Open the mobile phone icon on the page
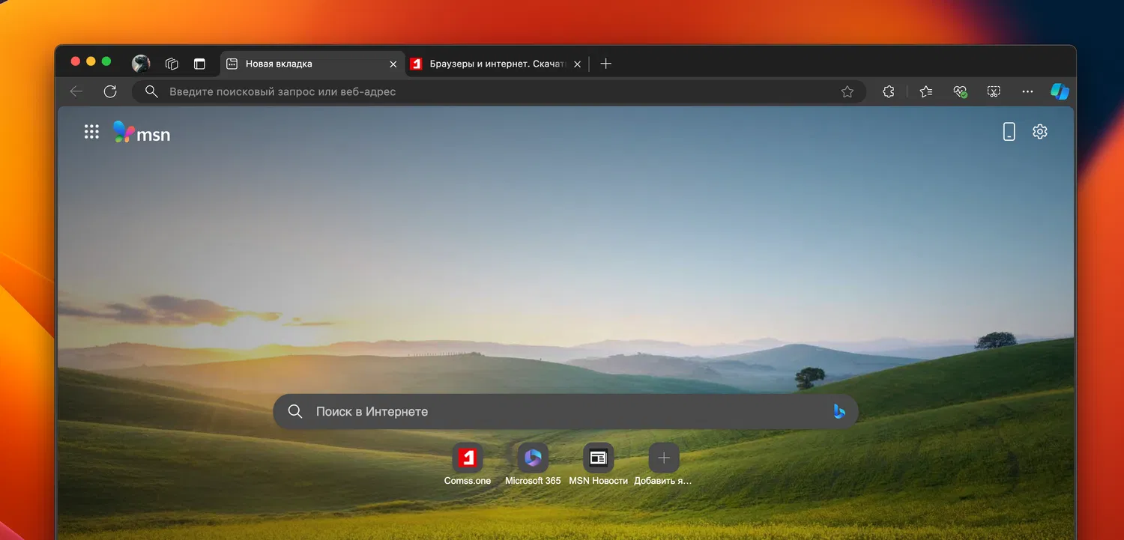This screenshot has height=540, width=1124. (1009, 132)
